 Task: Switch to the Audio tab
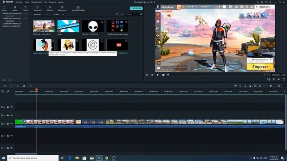(15, 8)
